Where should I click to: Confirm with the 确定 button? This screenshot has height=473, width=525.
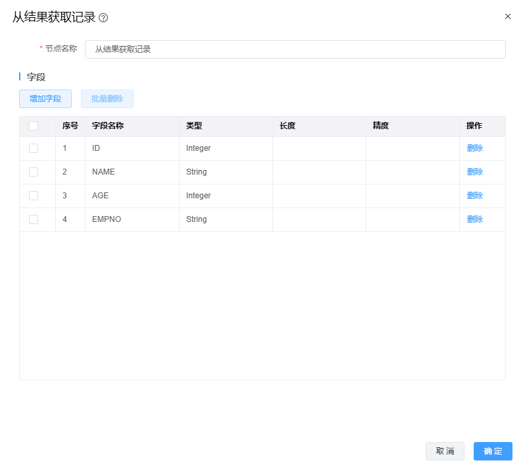493,451
